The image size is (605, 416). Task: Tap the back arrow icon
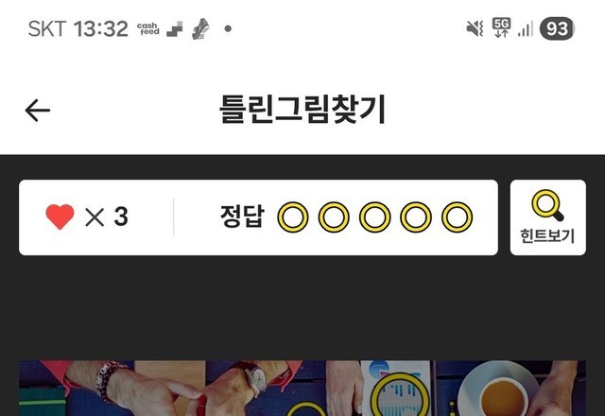pyautogui.click(x=38, y=111)
